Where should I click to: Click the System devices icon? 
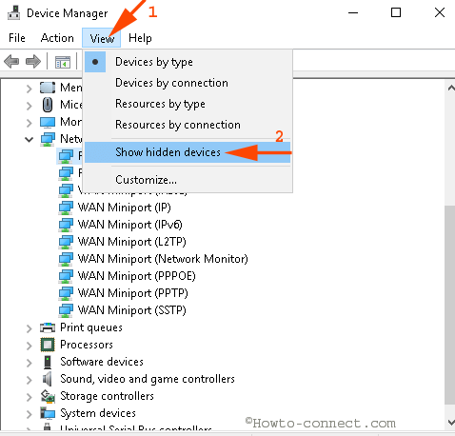tap(48, 413)
